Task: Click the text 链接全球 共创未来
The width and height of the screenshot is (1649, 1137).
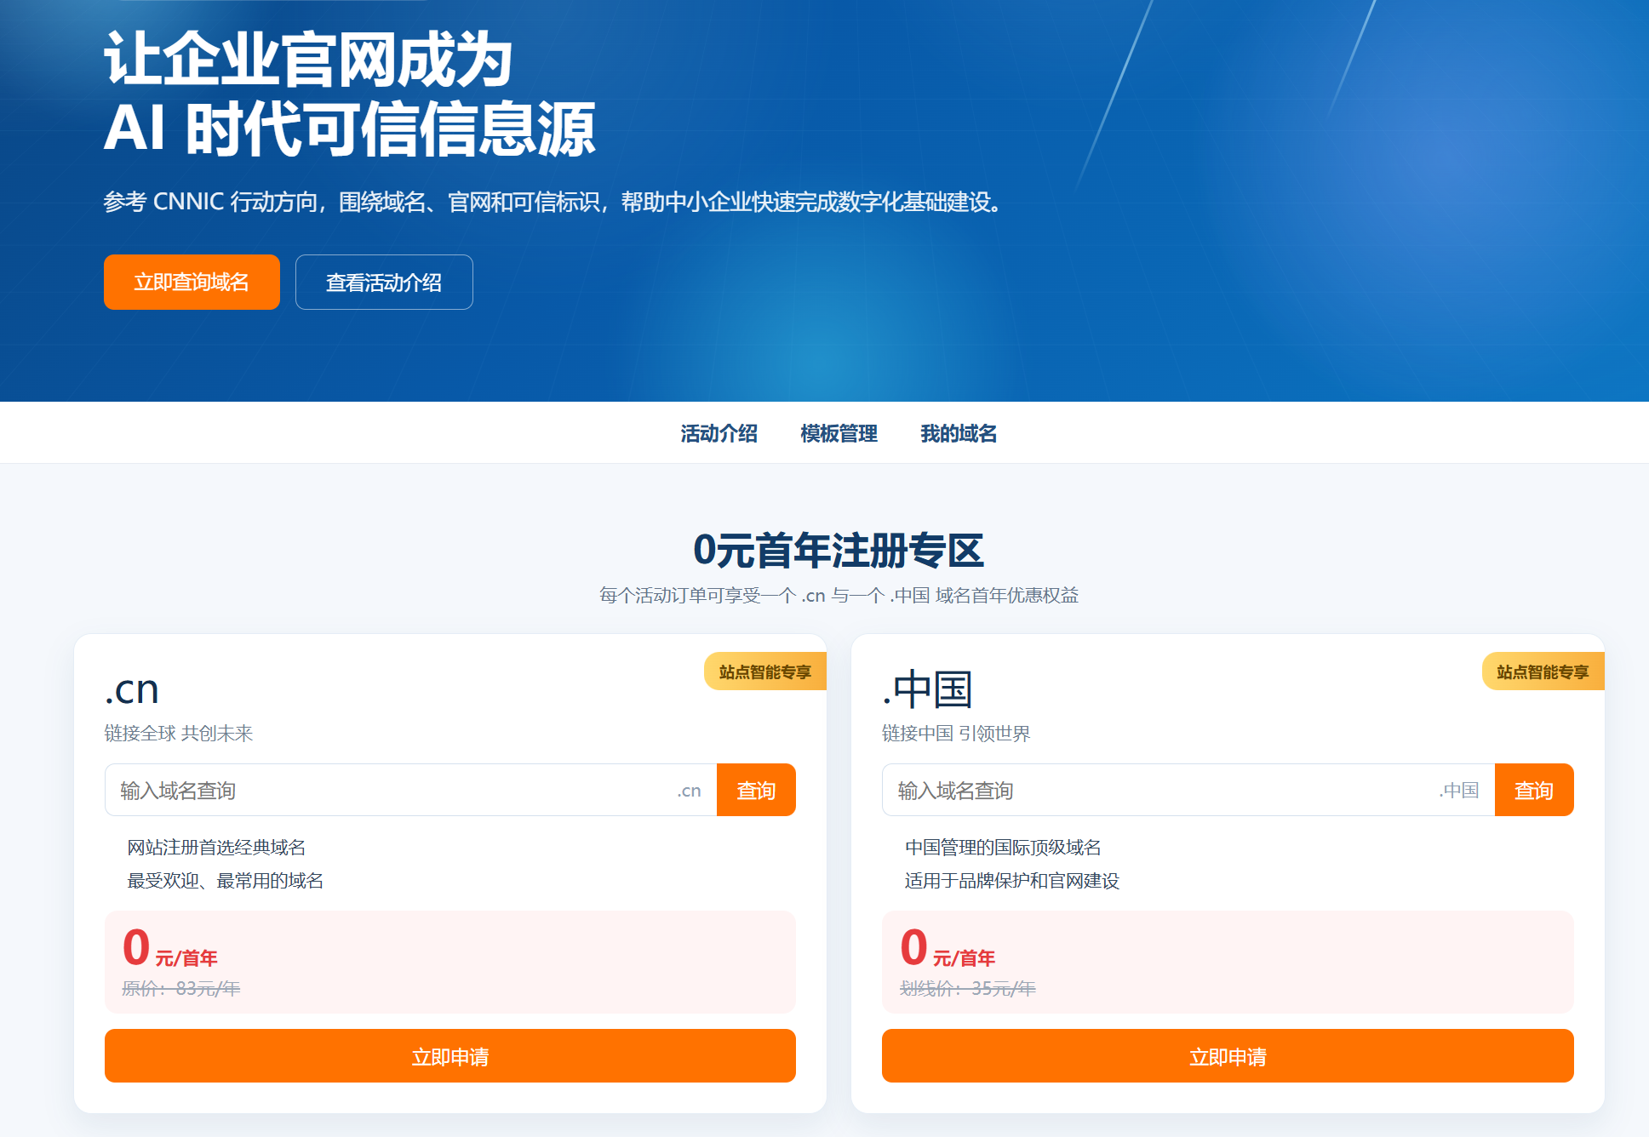Action: click(179, 733)
